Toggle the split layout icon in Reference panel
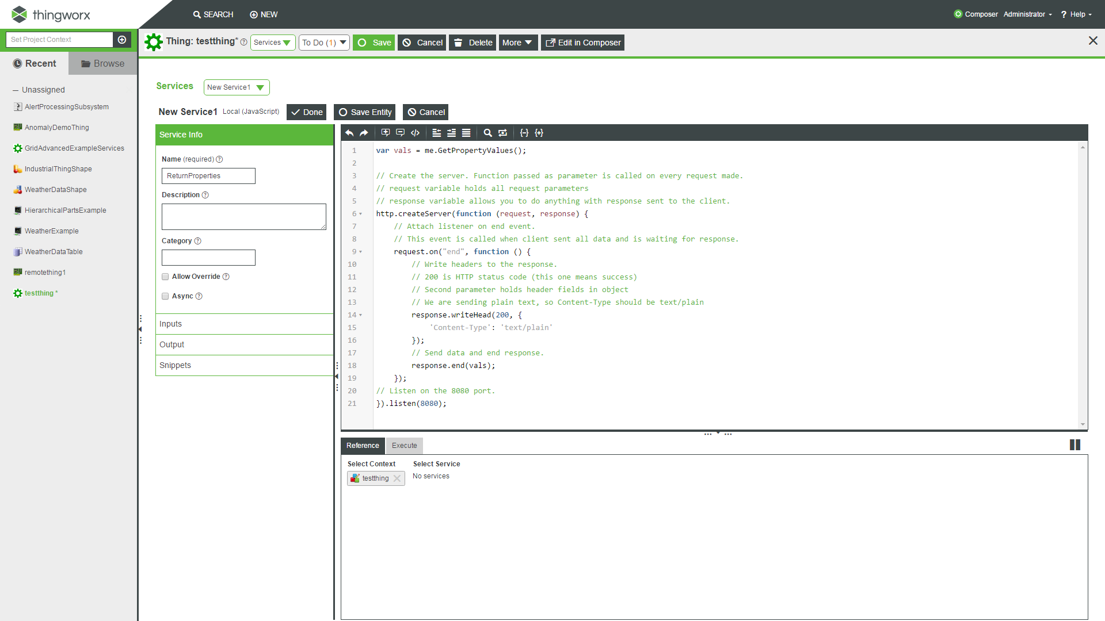1105x621 pixels. [x=1075, y=445]
